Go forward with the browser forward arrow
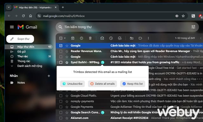Image resolution: width=203 pixels, height=122 pixels. [x=16, y=16]
